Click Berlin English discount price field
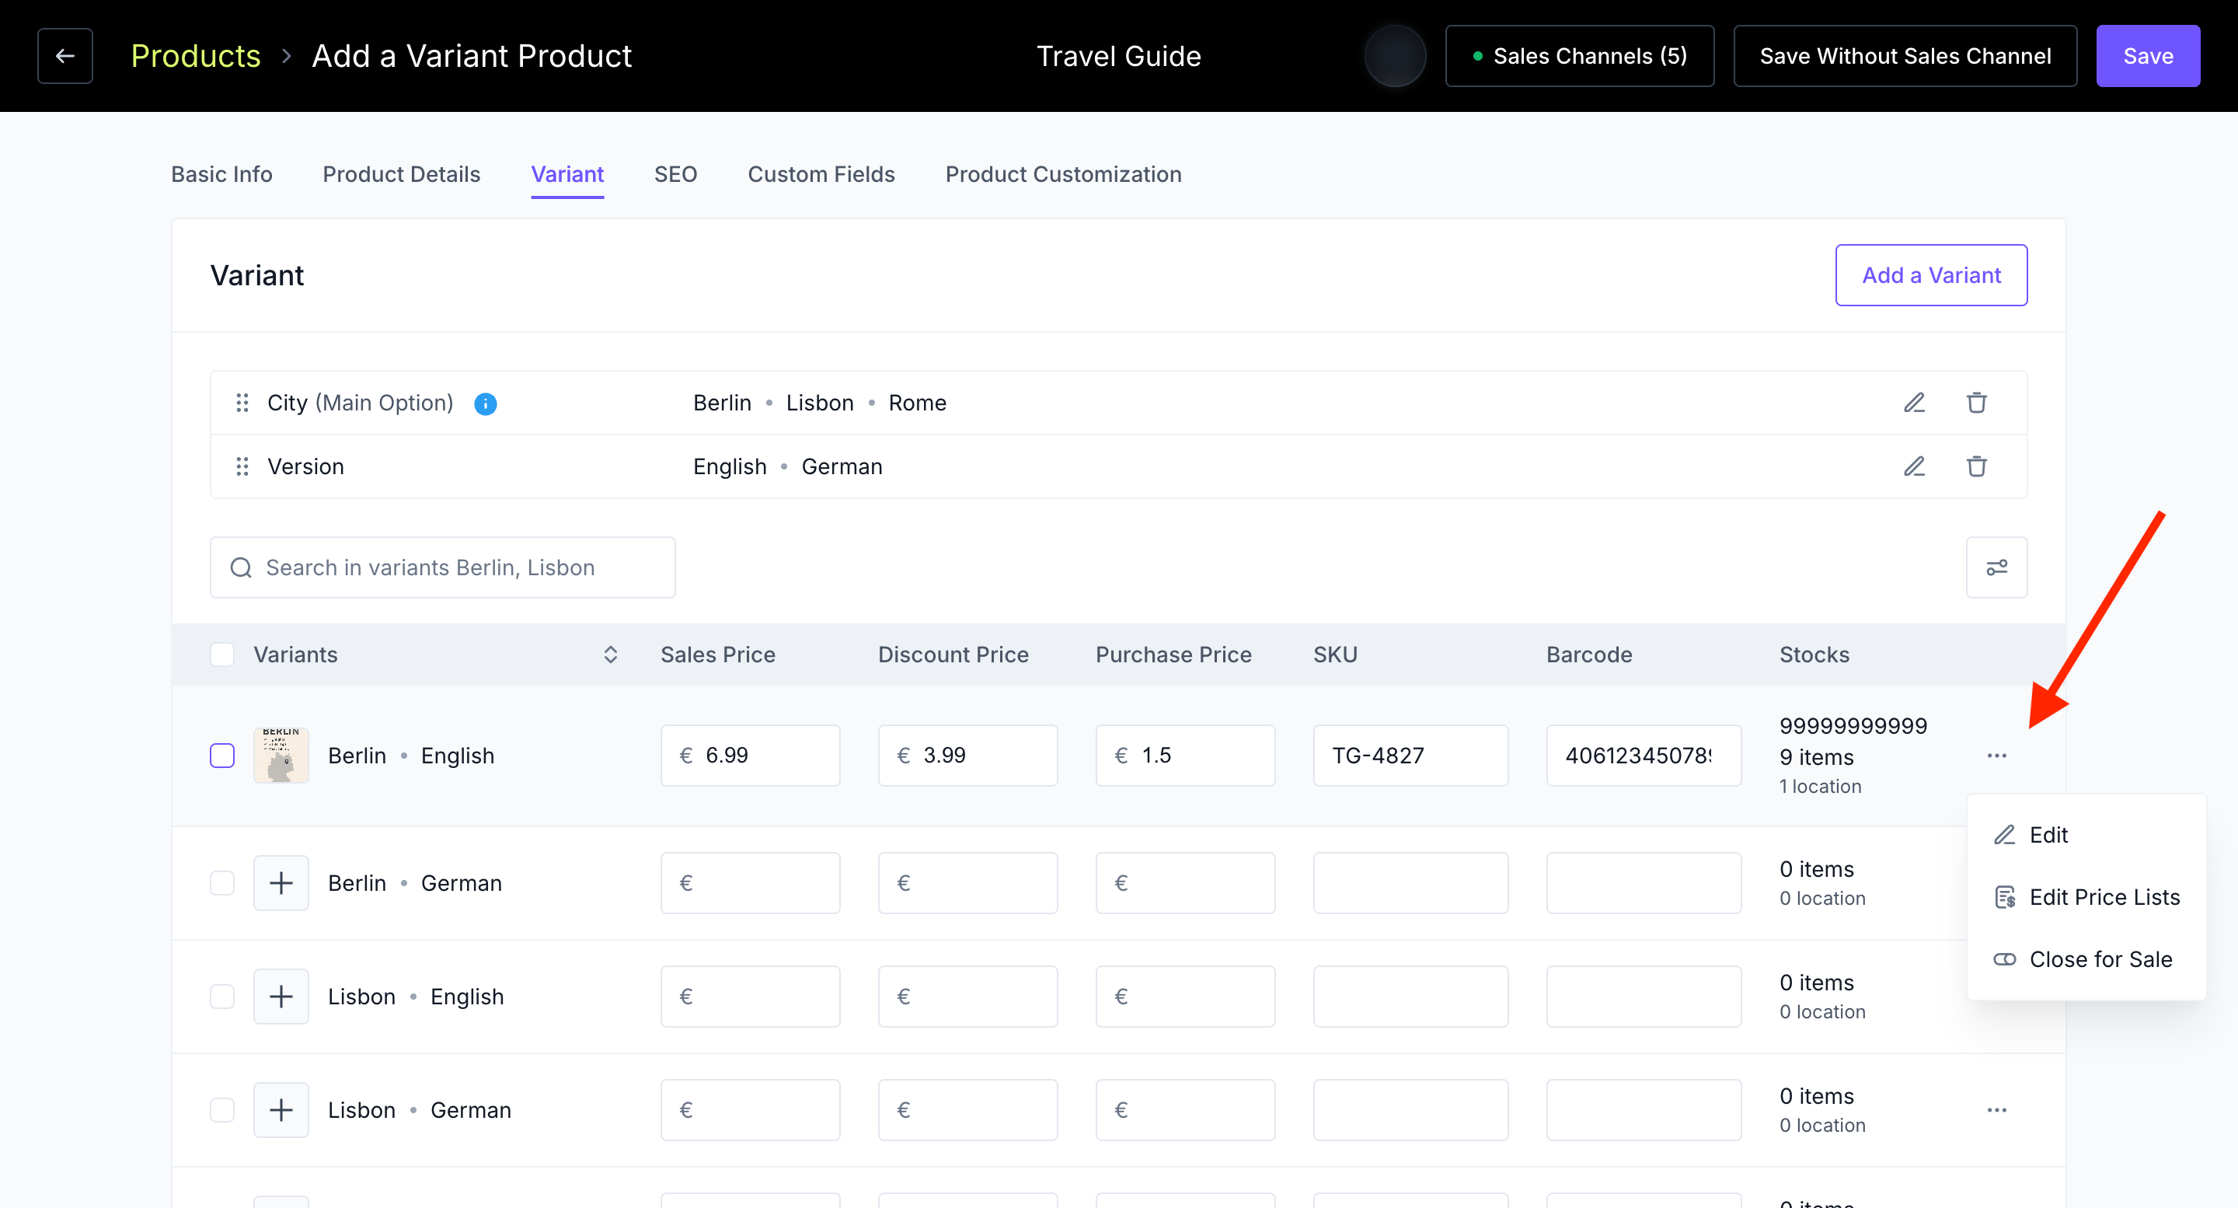Viewport: 2238px width, 1208px height. [967, 756]
